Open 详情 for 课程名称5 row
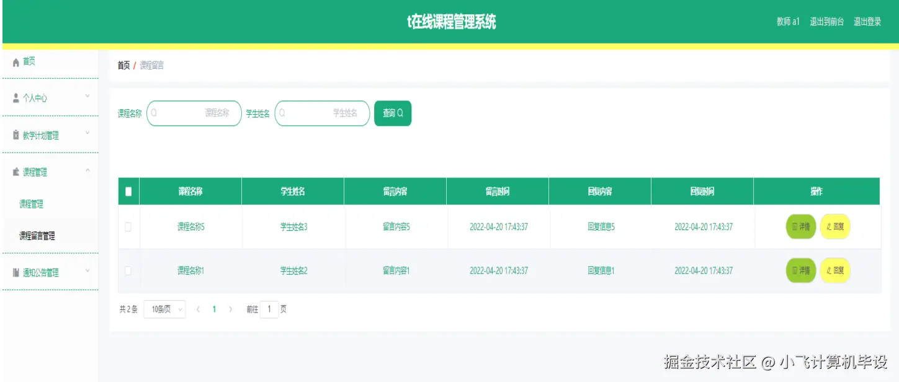 (801, 227)
